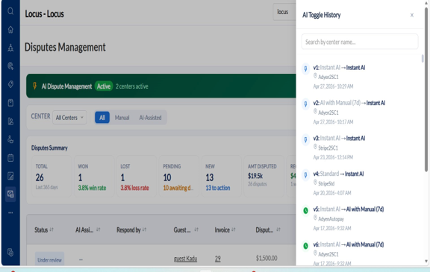This screenshot has width=430, height=272.
Task: Select the Lost summary card
Action: (137, 176)
